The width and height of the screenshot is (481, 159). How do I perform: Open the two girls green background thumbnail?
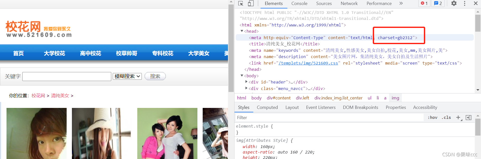(x=167, y=133)
